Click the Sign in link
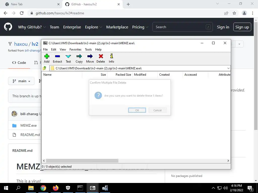Image resolution: width=258 pixels, height=193 pixels. click(223, 27)
